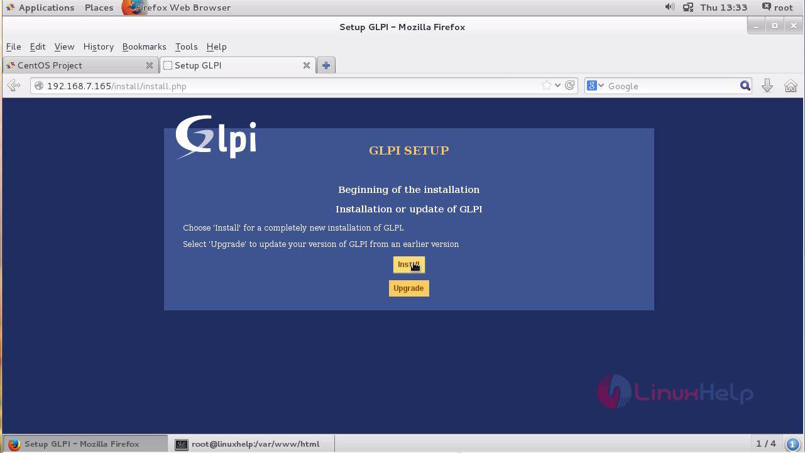The height and width of the screenshot is (453, 805).
Task: Go back using the back arrow
Action: pyautogui.click(x=14, y=86)
